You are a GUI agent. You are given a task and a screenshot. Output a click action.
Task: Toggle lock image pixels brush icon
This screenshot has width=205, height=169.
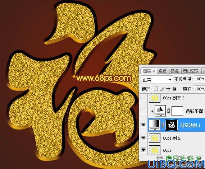[162, 89]
